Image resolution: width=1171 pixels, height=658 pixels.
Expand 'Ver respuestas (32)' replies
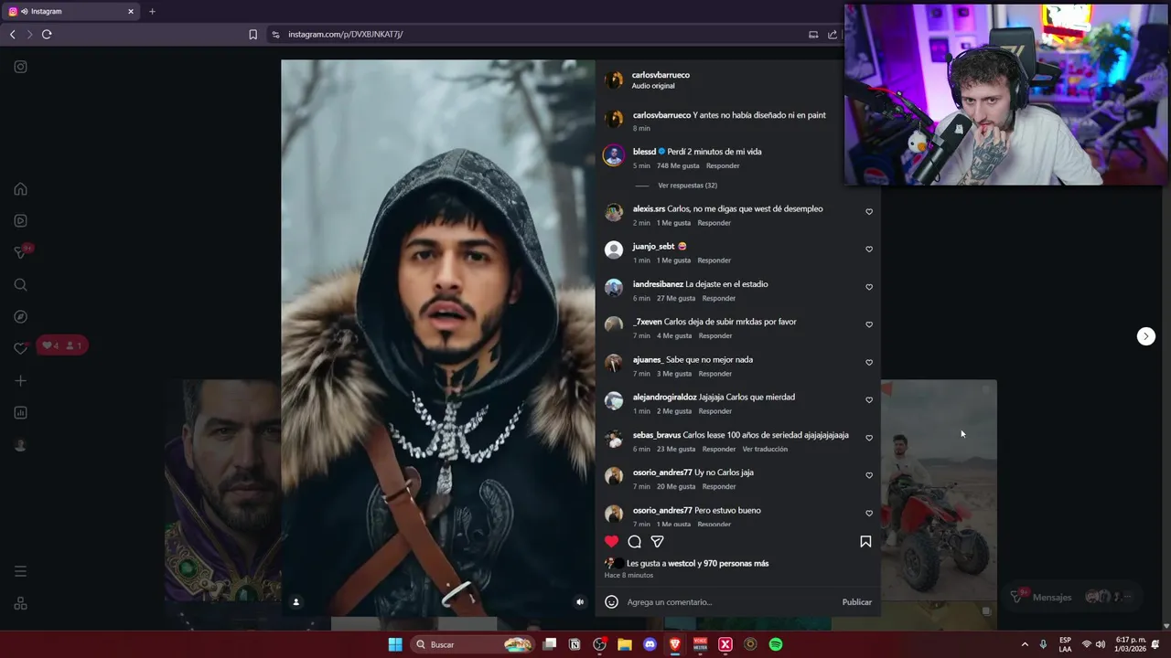pos(687,186)
